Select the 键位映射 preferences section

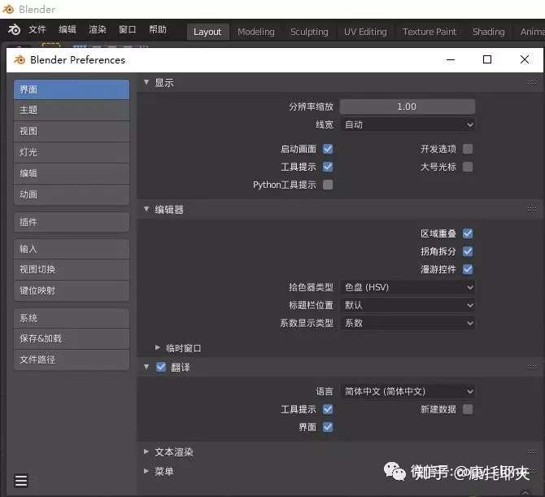72,291
